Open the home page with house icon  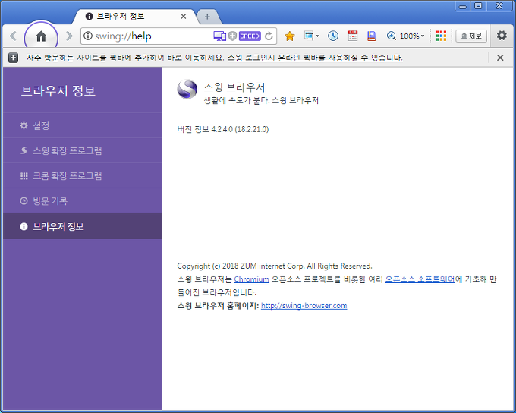tap(41, 36)
